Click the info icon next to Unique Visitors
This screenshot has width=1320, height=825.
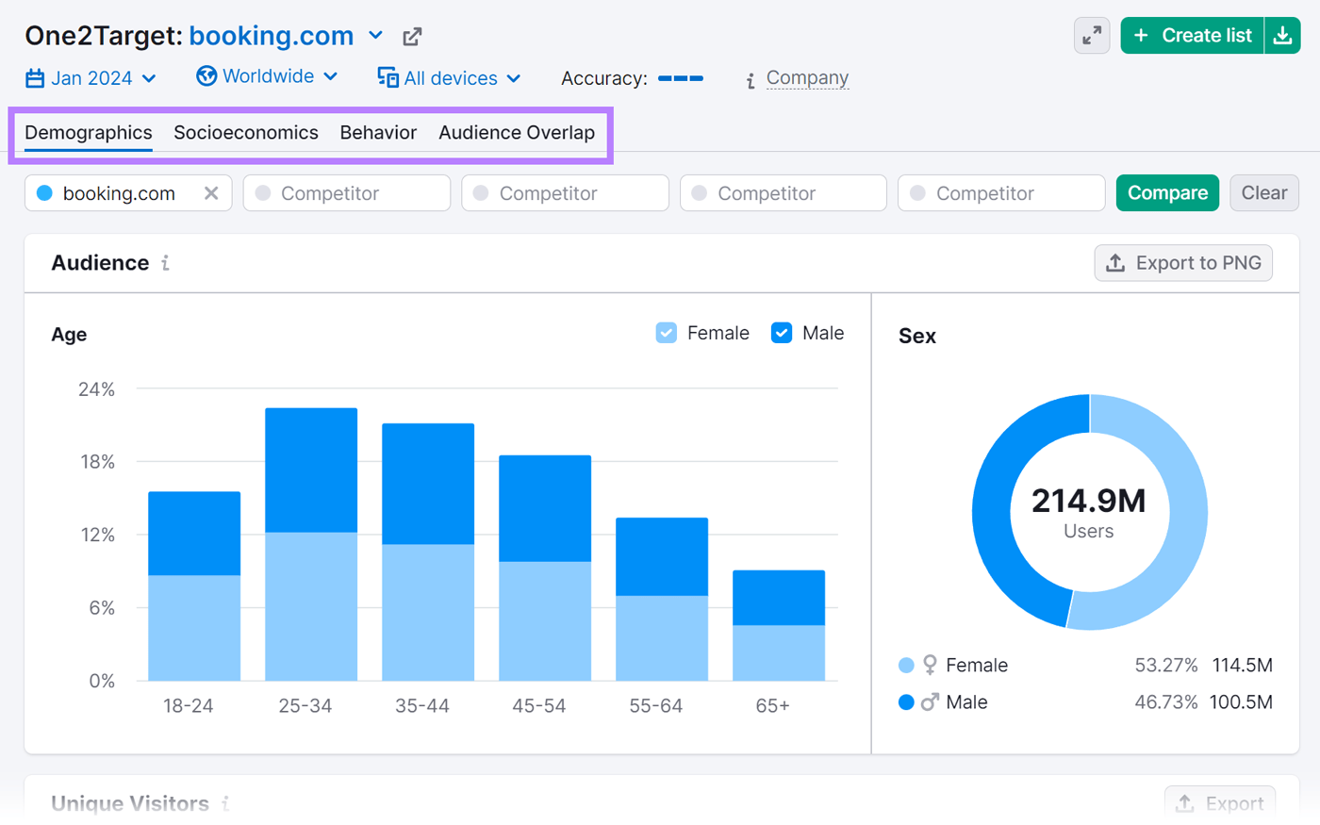point(225,803)
